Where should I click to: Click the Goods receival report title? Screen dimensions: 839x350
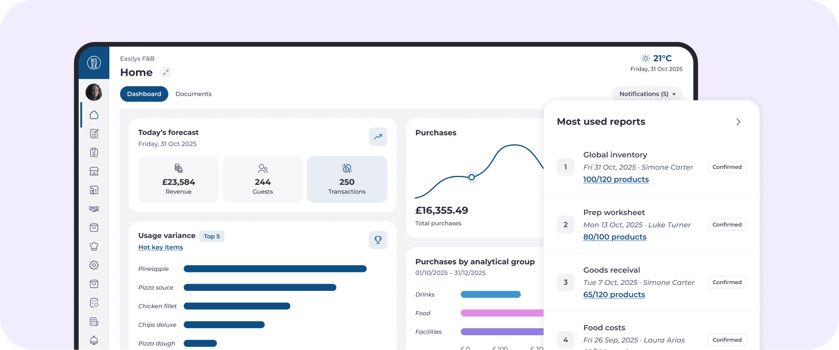pyautogui.click(x=612, y=270)
